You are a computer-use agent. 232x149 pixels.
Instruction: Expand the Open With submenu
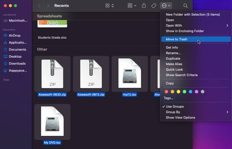pyautogui.click(x=196, y=25)
